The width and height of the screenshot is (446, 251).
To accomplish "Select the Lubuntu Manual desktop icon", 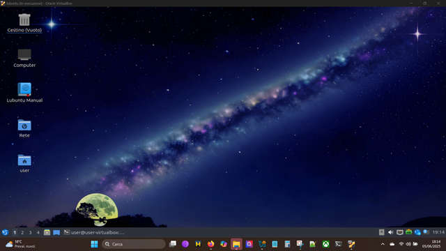I will coord(24,93).
